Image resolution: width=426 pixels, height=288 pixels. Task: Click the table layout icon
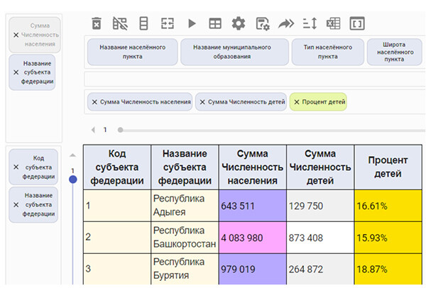214,23
